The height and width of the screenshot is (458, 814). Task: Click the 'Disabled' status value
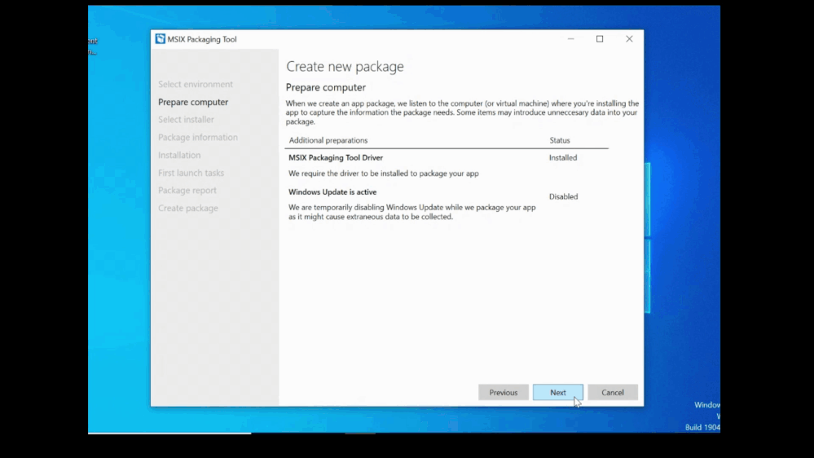pyautogui.click(x=563, y=196)
